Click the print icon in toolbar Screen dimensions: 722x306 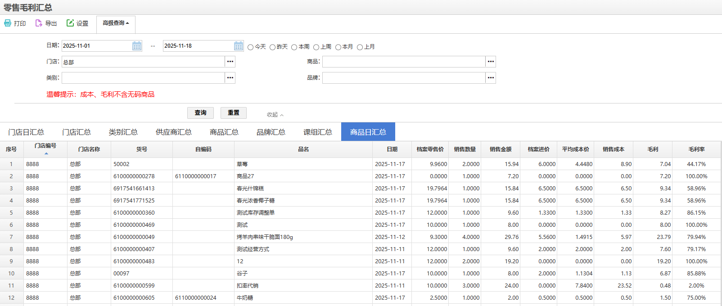click(8, 23)
